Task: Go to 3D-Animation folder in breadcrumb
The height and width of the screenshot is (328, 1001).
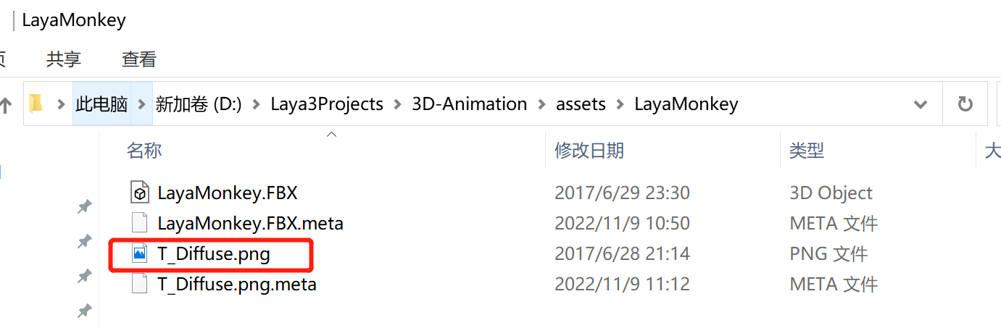Action: tap(469, 104)
